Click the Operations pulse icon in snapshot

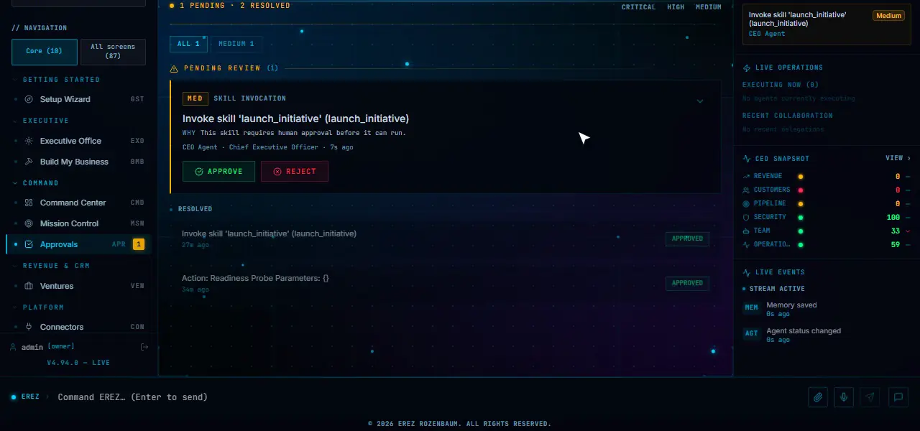click(x=747, y=244)
